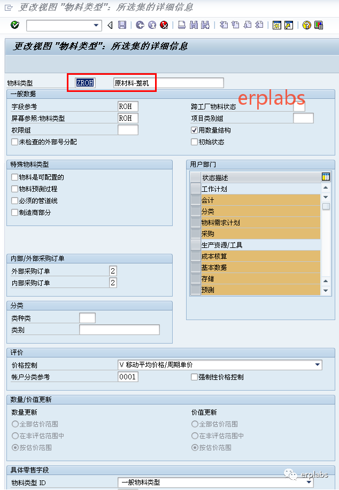The height and width of the screenshot is (490, 339).
Task: Click the 字段参考 ROH field
Action: click(x=128, y=106)
